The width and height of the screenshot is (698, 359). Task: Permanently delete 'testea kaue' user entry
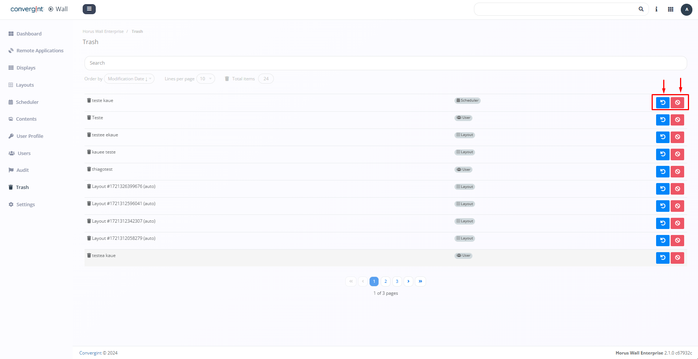coord(677,258)
